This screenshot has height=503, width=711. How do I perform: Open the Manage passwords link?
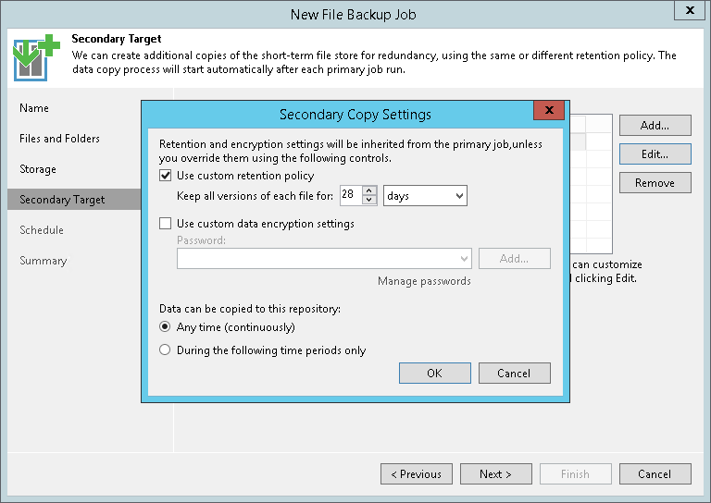click(424, 281)
